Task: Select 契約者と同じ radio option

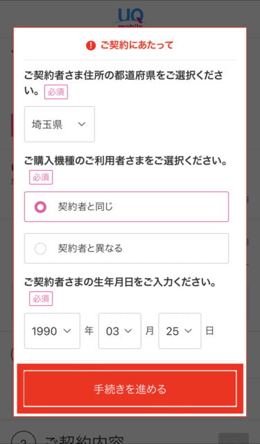Action: click(x=126, y=207)
